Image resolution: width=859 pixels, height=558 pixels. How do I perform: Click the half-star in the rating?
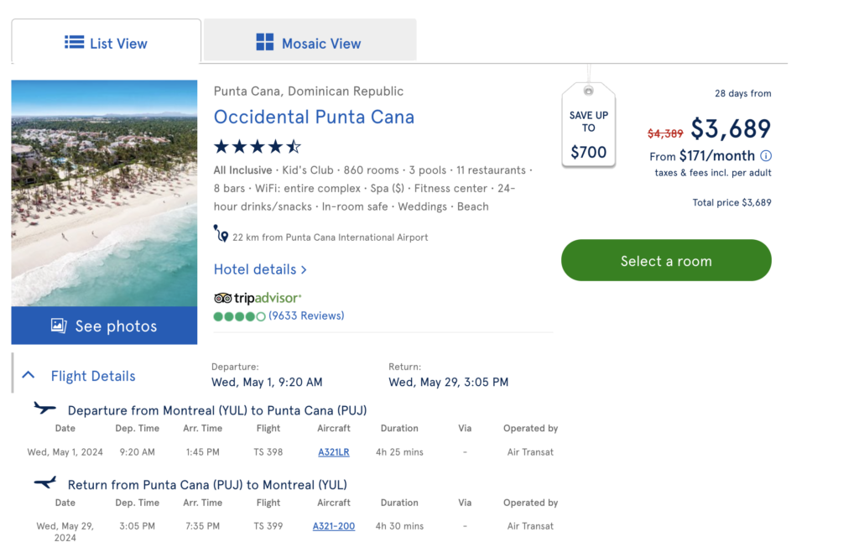point(294,146)
